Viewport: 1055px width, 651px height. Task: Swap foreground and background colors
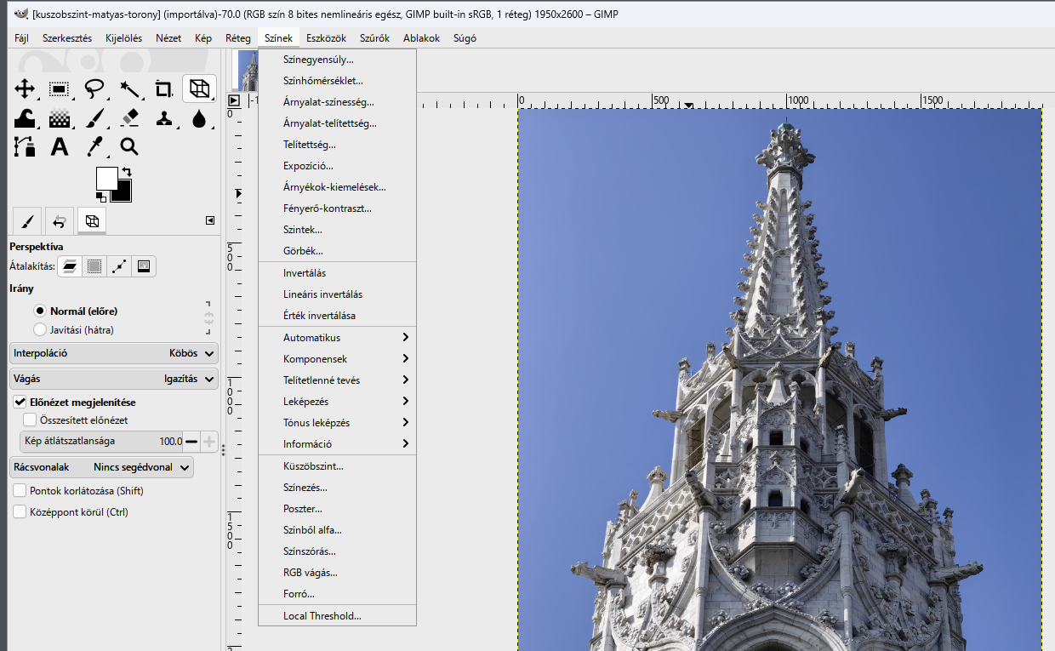coord(127,172)
